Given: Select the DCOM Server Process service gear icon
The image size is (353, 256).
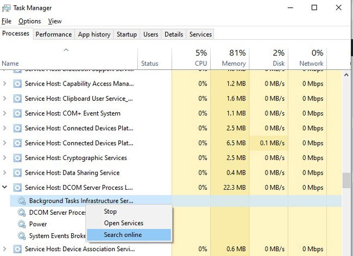Looking at the screenshot, I should [x=22, y=213].
